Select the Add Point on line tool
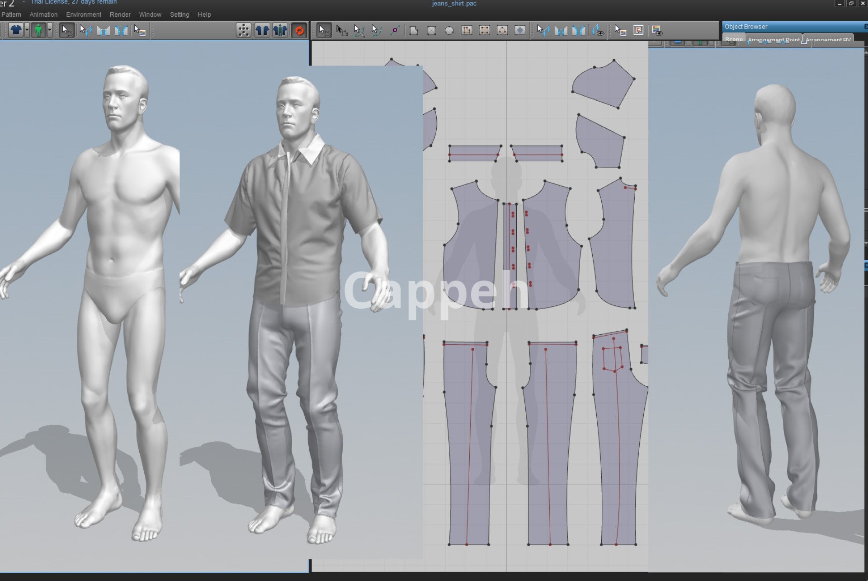 tap(395, 30)
